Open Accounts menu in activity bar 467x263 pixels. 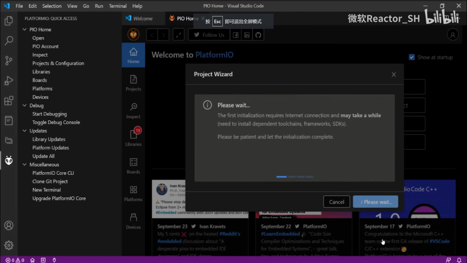[9, 225]
